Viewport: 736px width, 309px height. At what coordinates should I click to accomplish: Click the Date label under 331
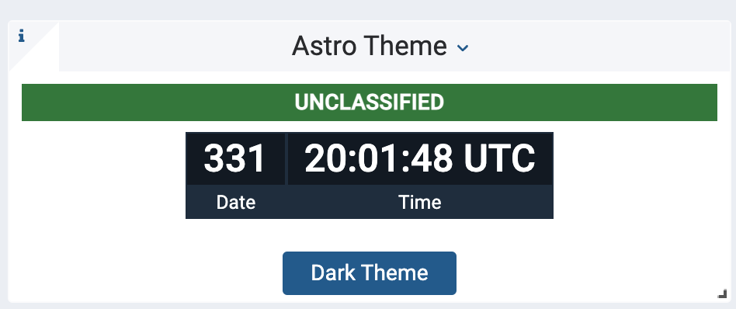(x=236, y=203)
